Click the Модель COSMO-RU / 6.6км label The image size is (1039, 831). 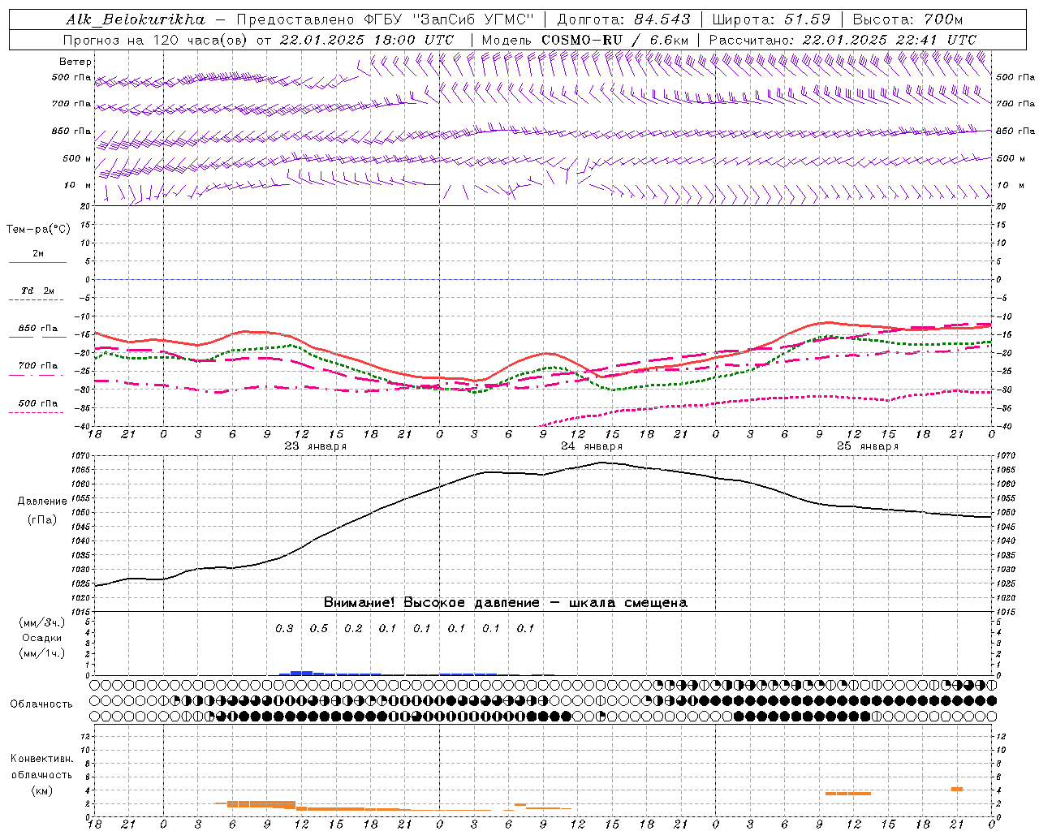(585, 40)
